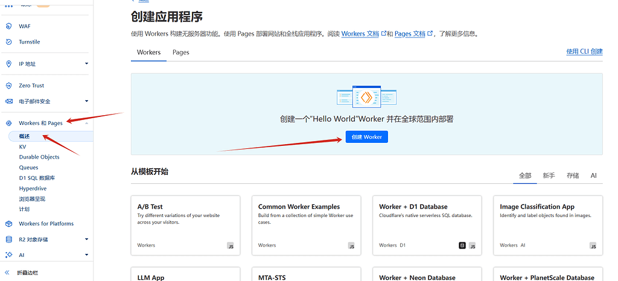
Task: Filter templates by AI tab
Action: [594, 176]
